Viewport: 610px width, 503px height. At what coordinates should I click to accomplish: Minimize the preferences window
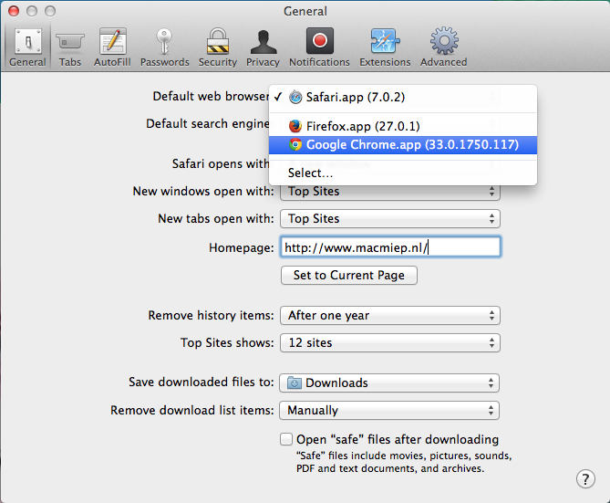pos(32,11)
